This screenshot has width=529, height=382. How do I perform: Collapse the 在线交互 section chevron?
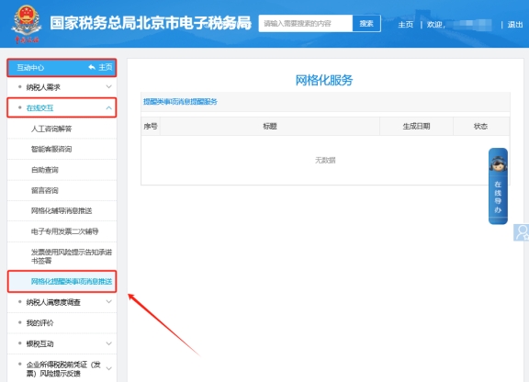(x=108, y=108)
